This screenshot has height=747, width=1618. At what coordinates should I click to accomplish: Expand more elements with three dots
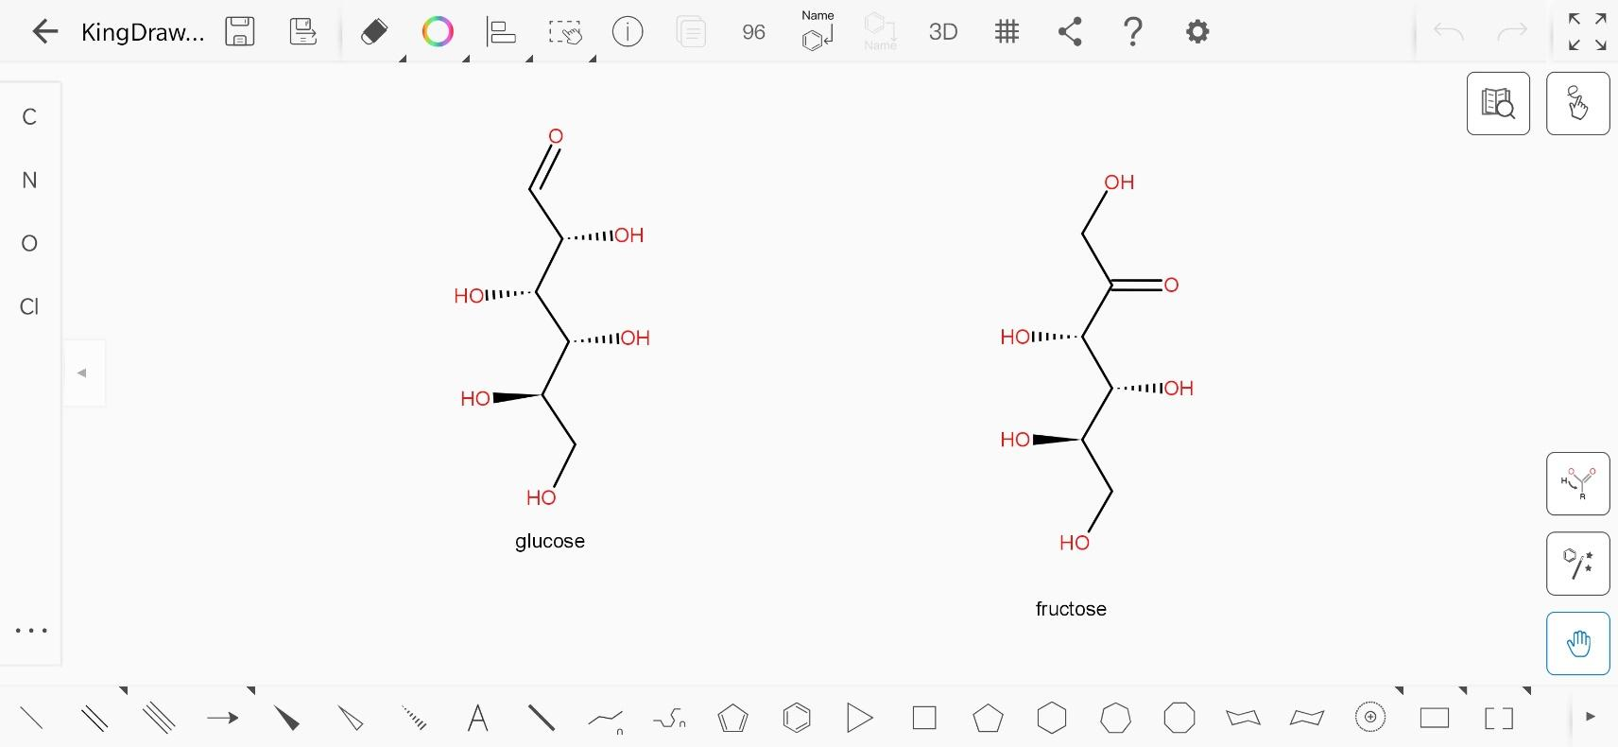tap(31, 631)
